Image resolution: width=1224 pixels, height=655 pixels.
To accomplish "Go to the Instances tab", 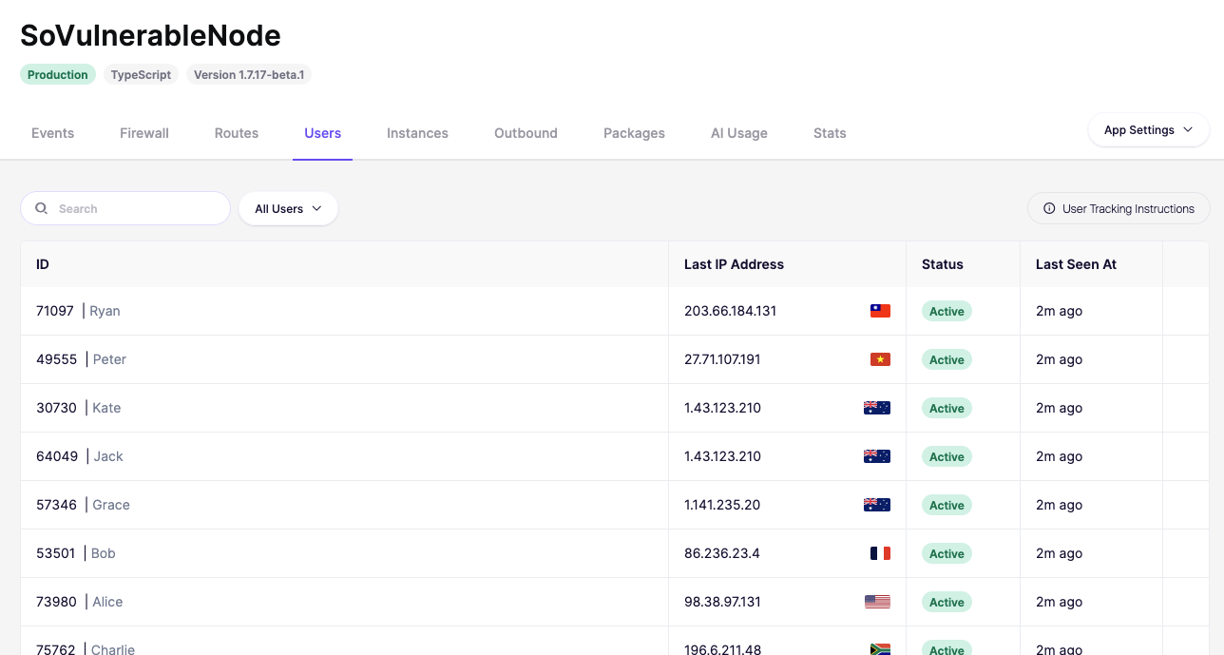I will tap(417, 133).
